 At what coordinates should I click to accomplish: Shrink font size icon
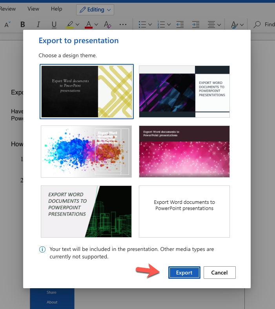click(x=7, y=25)
